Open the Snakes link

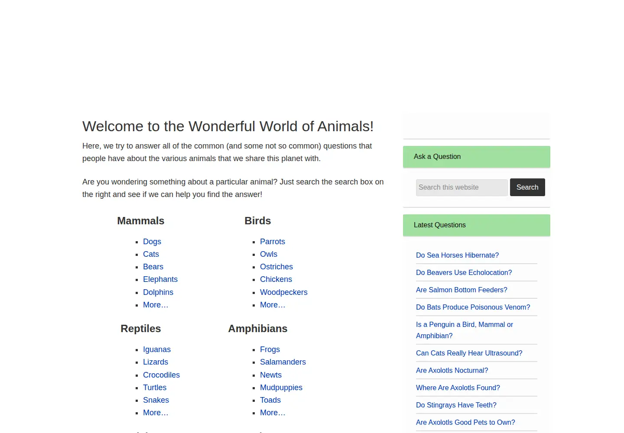click(156, 400)
